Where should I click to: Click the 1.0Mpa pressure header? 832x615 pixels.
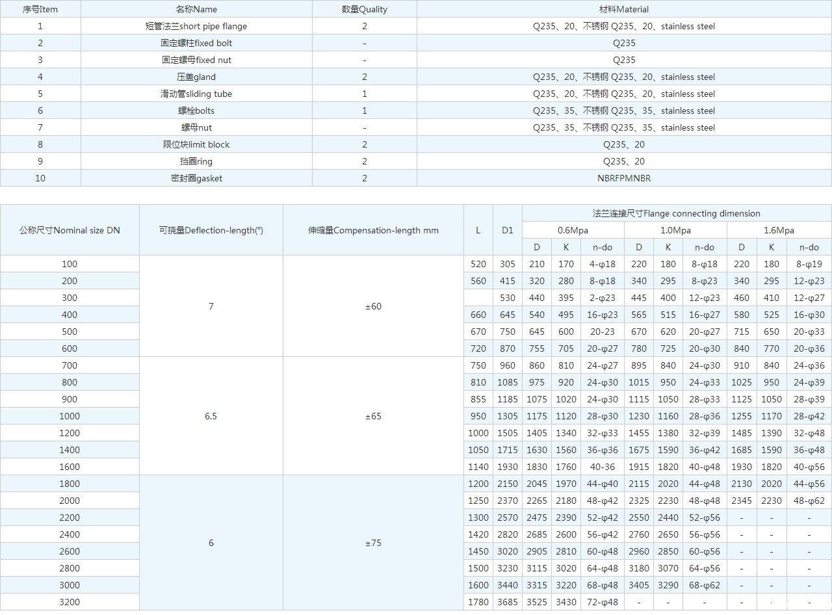coord(675,230)
